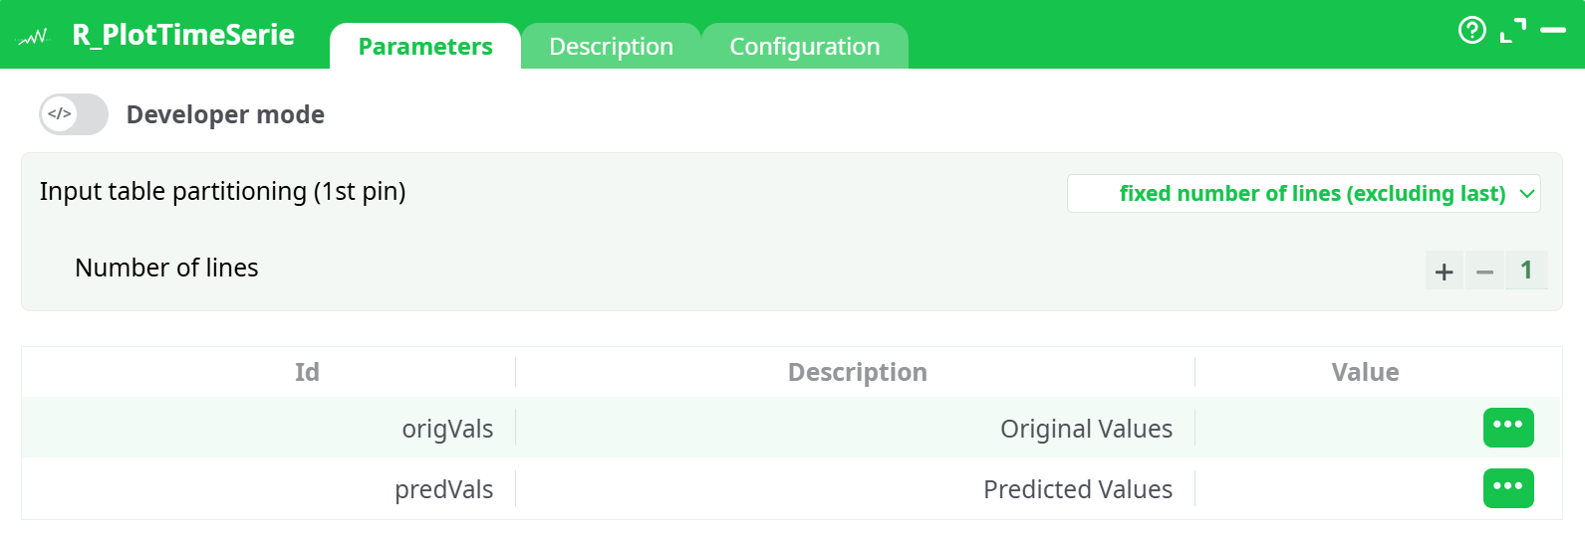
Task: Click the Original Values description cell
Action: [x=1086, y=429]
